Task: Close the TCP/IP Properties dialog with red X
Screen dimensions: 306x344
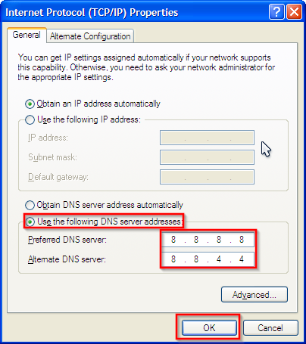Action: point(294,12)
